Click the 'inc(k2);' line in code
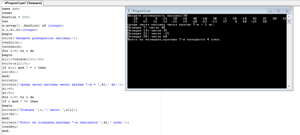Image resolution: width=300 pixels, height=135 pixels. click(x=10, y=114)
